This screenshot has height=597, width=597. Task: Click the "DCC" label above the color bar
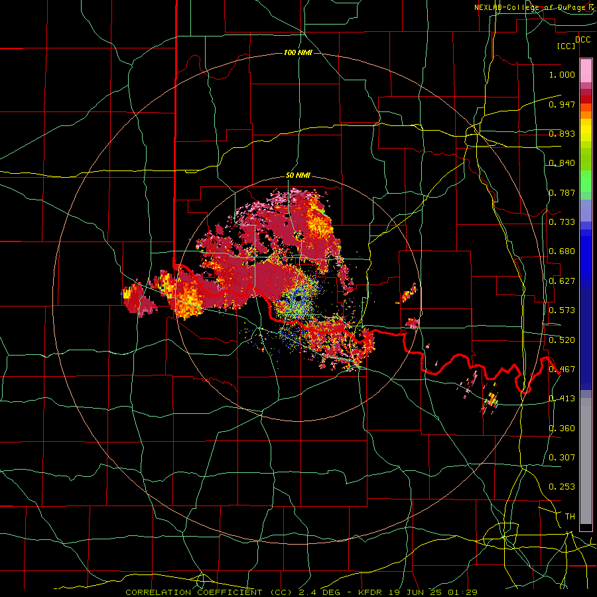[582, 40]
